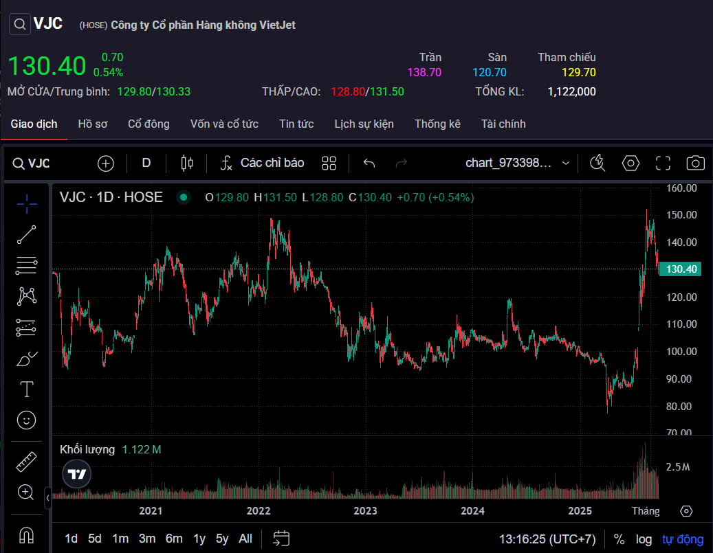
Task: Click the 13:16:25 (UTC+7) timezone selector
Action: 547,539
